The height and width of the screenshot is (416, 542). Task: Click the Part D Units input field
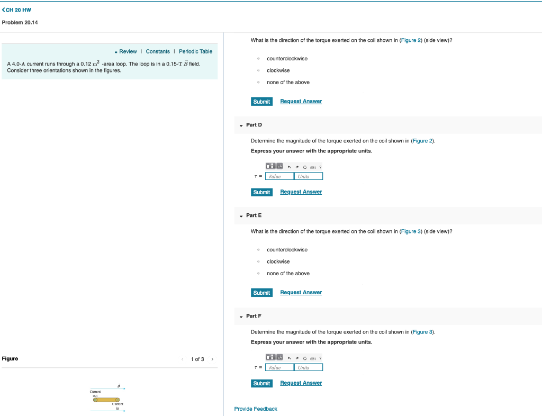309,176
